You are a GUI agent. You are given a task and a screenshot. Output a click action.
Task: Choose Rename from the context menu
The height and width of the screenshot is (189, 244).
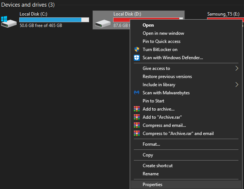[x=150, y=174]
